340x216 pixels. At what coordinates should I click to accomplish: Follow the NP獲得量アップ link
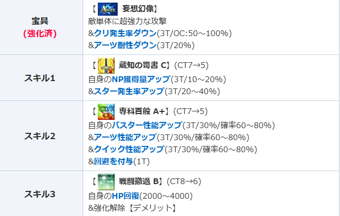[x=140, y=79]
